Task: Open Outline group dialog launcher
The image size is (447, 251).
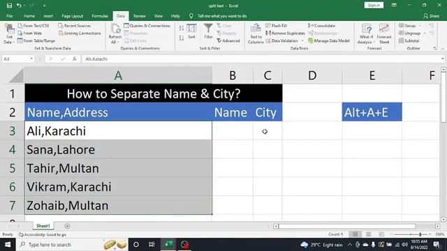Action: (x=434, y=48)
